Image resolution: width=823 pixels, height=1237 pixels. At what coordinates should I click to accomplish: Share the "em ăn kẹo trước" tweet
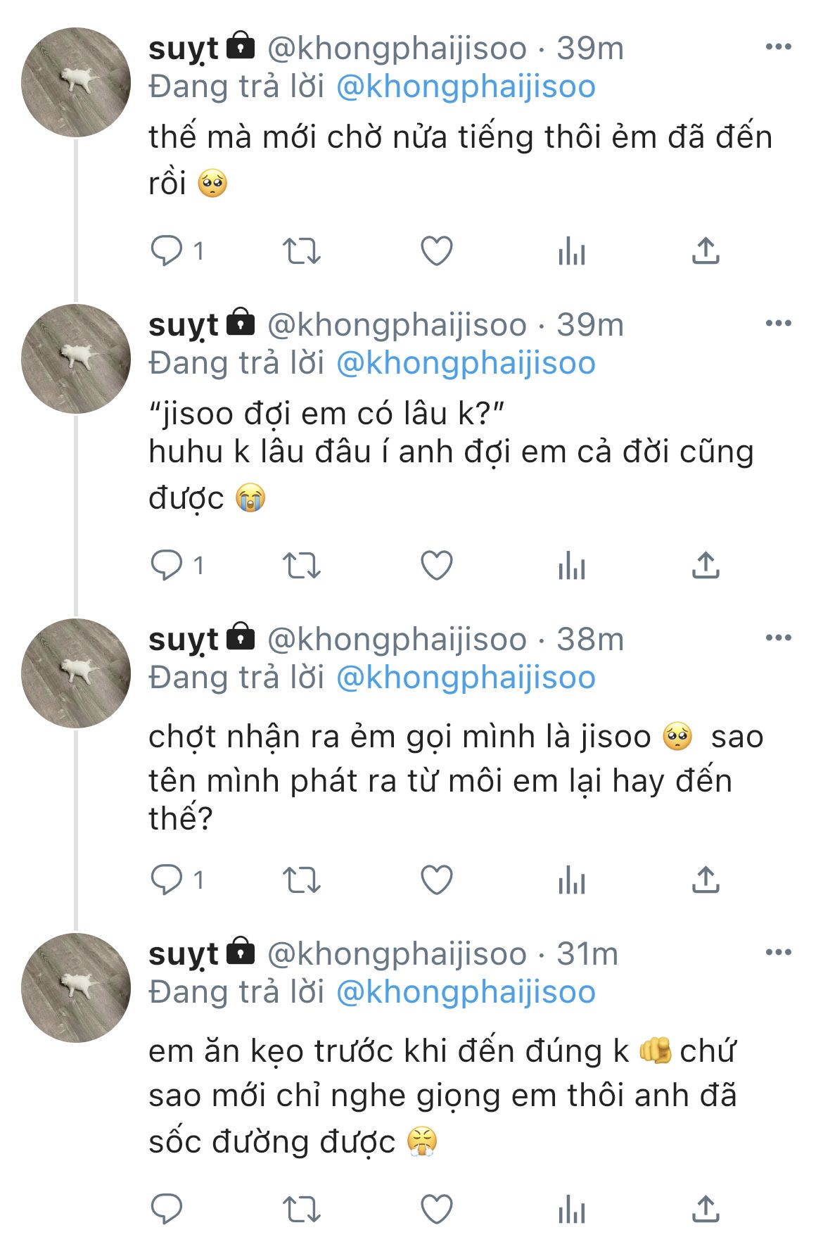point(705,1209)
